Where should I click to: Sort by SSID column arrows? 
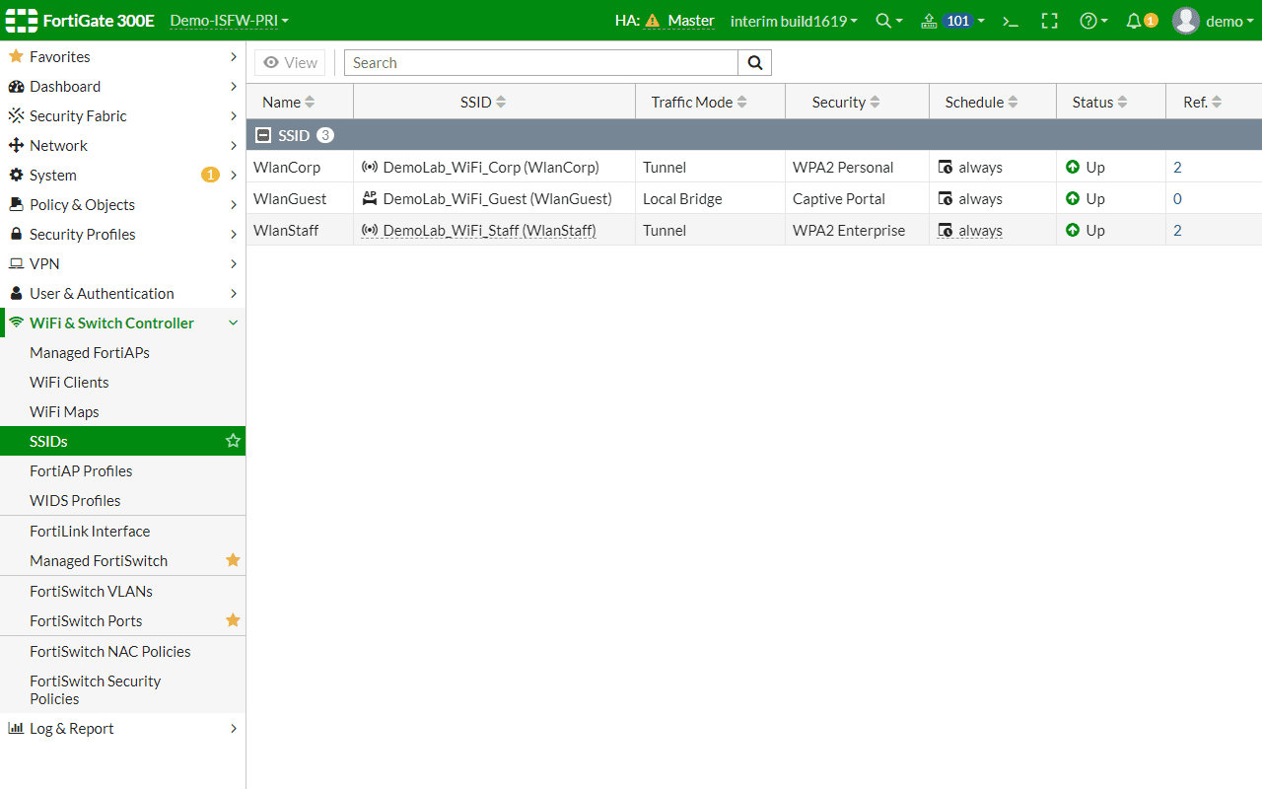501,103
